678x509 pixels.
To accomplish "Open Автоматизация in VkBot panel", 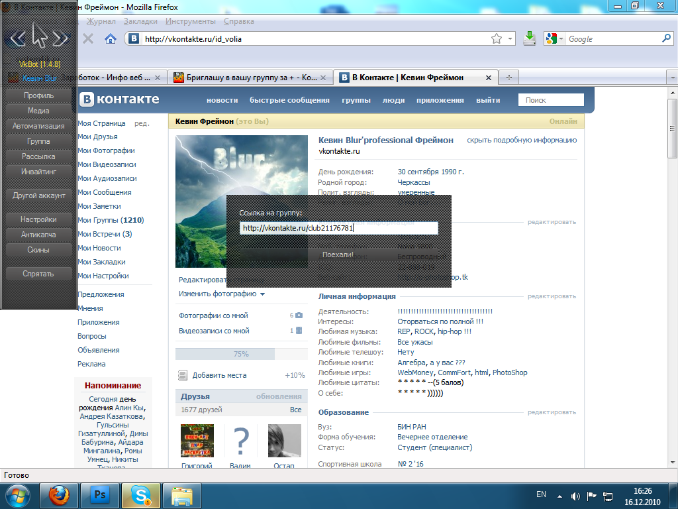I will point(38,126).
